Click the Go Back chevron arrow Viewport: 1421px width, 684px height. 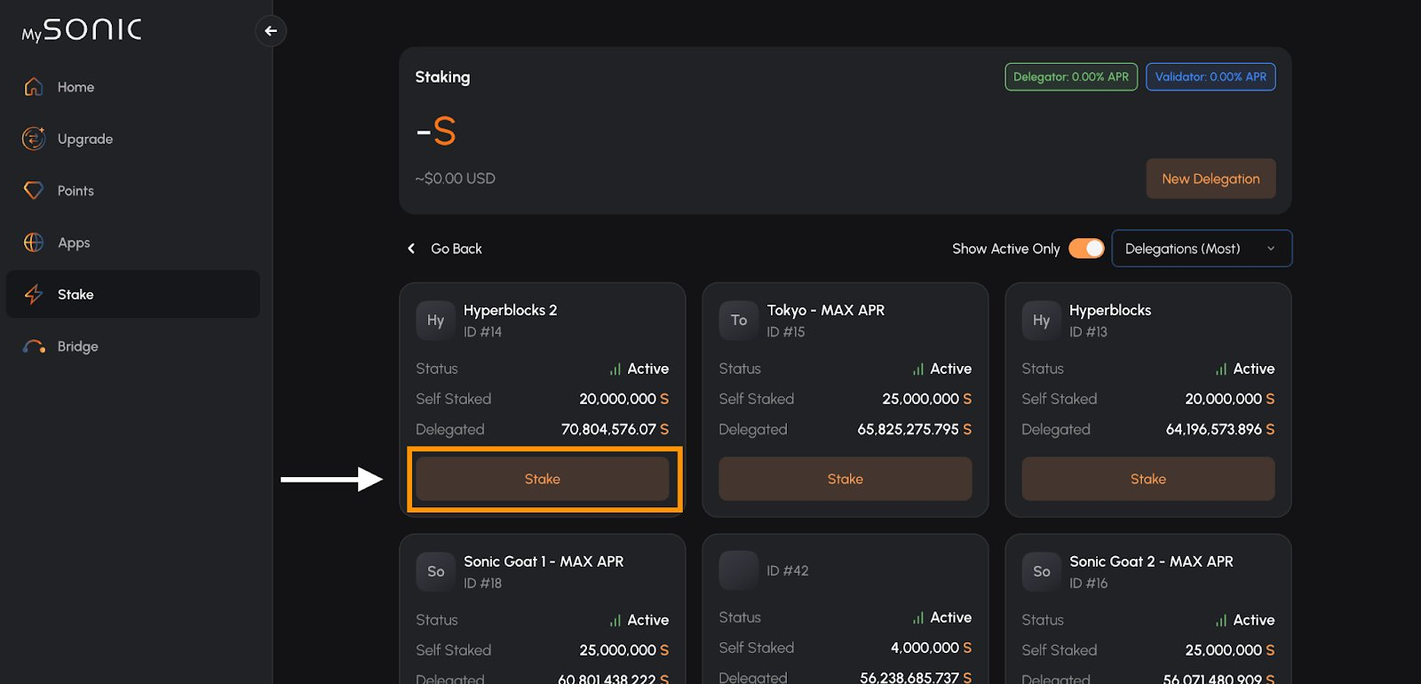(411, 249)
